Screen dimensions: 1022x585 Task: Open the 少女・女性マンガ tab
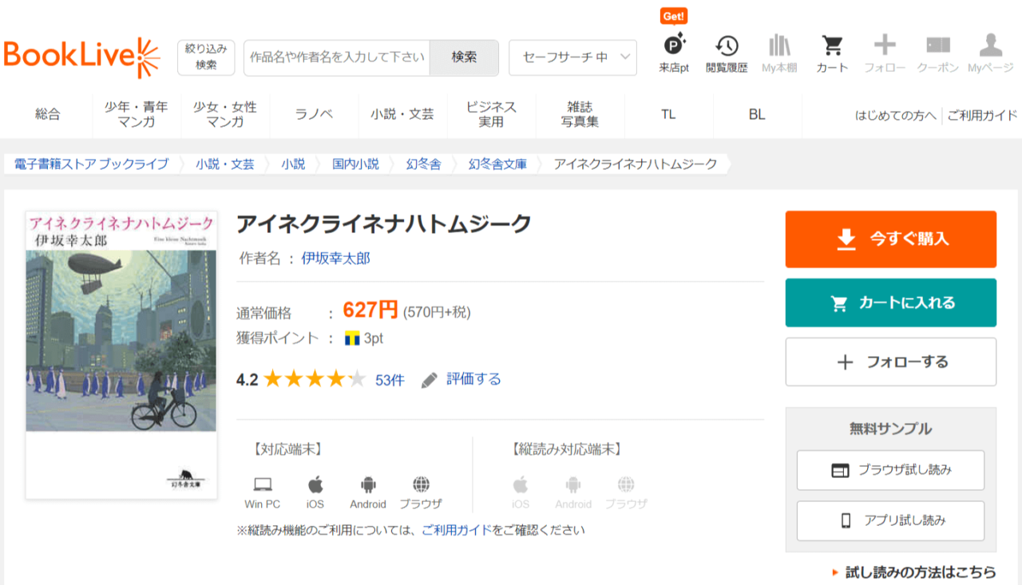225,114
